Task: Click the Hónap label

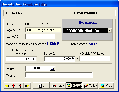Action: tap(10, 24)
